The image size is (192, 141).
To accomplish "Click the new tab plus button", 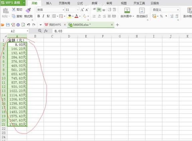I will pyautogui.click(x=117, y=25).
